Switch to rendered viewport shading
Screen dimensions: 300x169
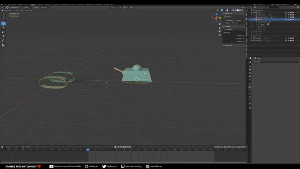242,10
